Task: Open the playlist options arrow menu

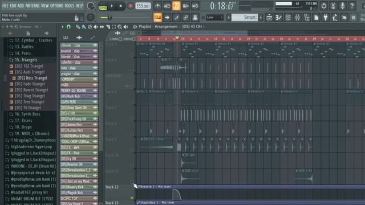Action: click(x=63, y=27)
